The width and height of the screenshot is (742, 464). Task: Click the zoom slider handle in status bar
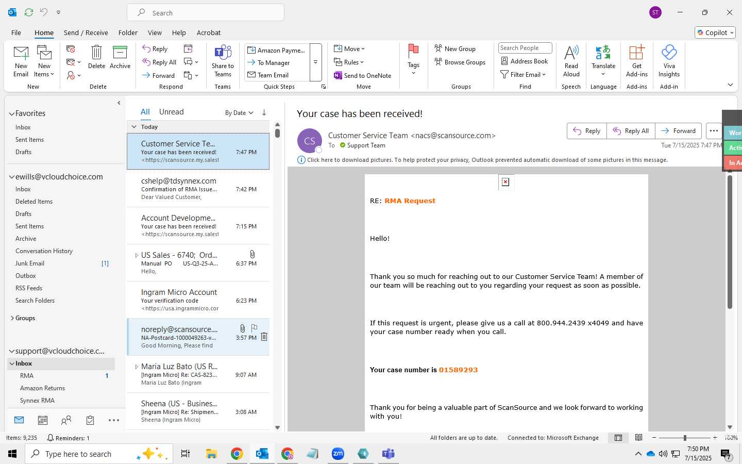coord(685,438)
